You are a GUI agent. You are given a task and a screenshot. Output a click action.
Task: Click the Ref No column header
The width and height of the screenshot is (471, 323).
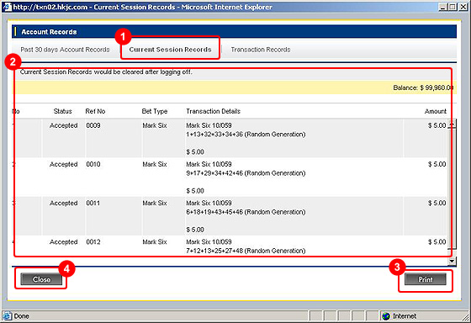95,111
